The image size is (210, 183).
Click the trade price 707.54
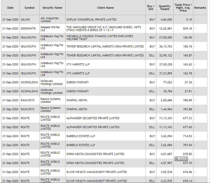coord(188,145)
